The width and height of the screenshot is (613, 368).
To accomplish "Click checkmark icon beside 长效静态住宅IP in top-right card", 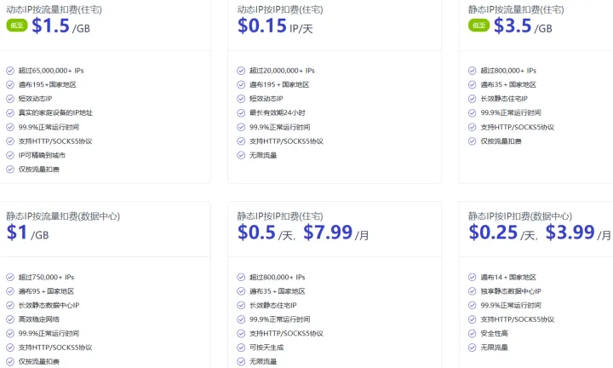I will [x=472, y=99].
